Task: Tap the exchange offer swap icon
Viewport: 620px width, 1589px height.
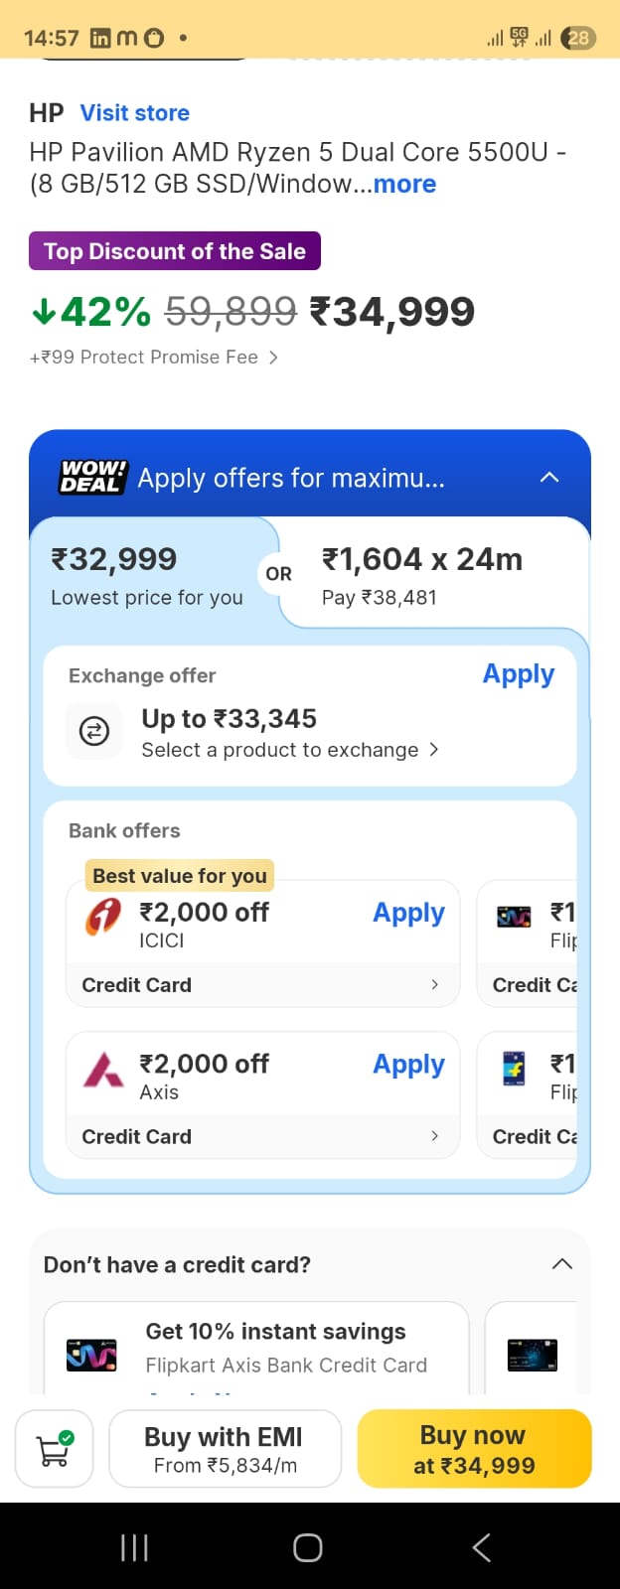Action: pyautogui.click(x=93, y=732)
